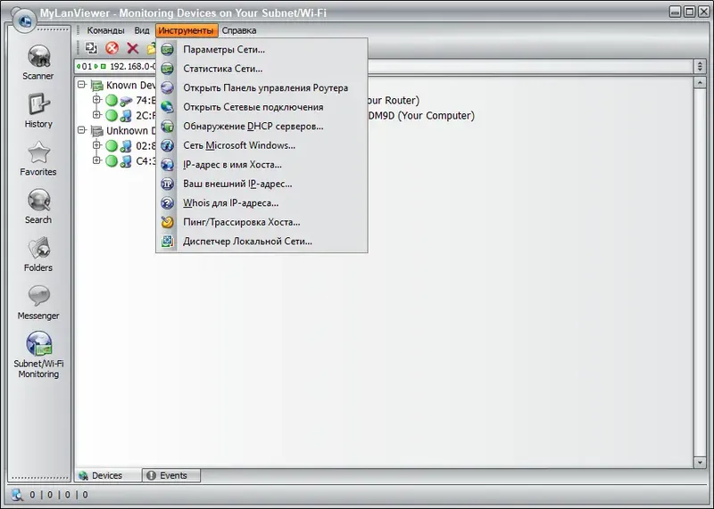
Task: Click icon beside IP-адрес в имя Хоста
Action: coord(168,164)
